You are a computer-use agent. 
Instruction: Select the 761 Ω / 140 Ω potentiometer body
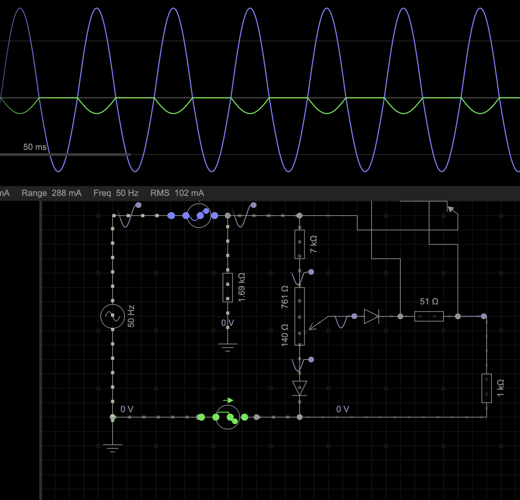coord(299,316)
